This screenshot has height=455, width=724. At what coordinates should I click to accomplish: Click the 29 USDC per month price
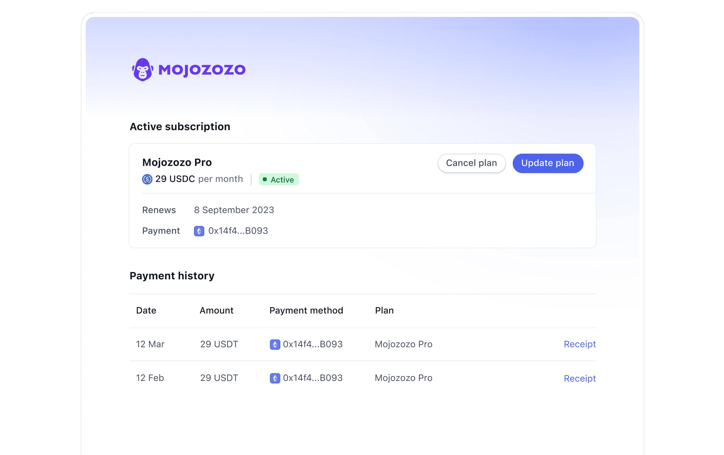(199, 179)
